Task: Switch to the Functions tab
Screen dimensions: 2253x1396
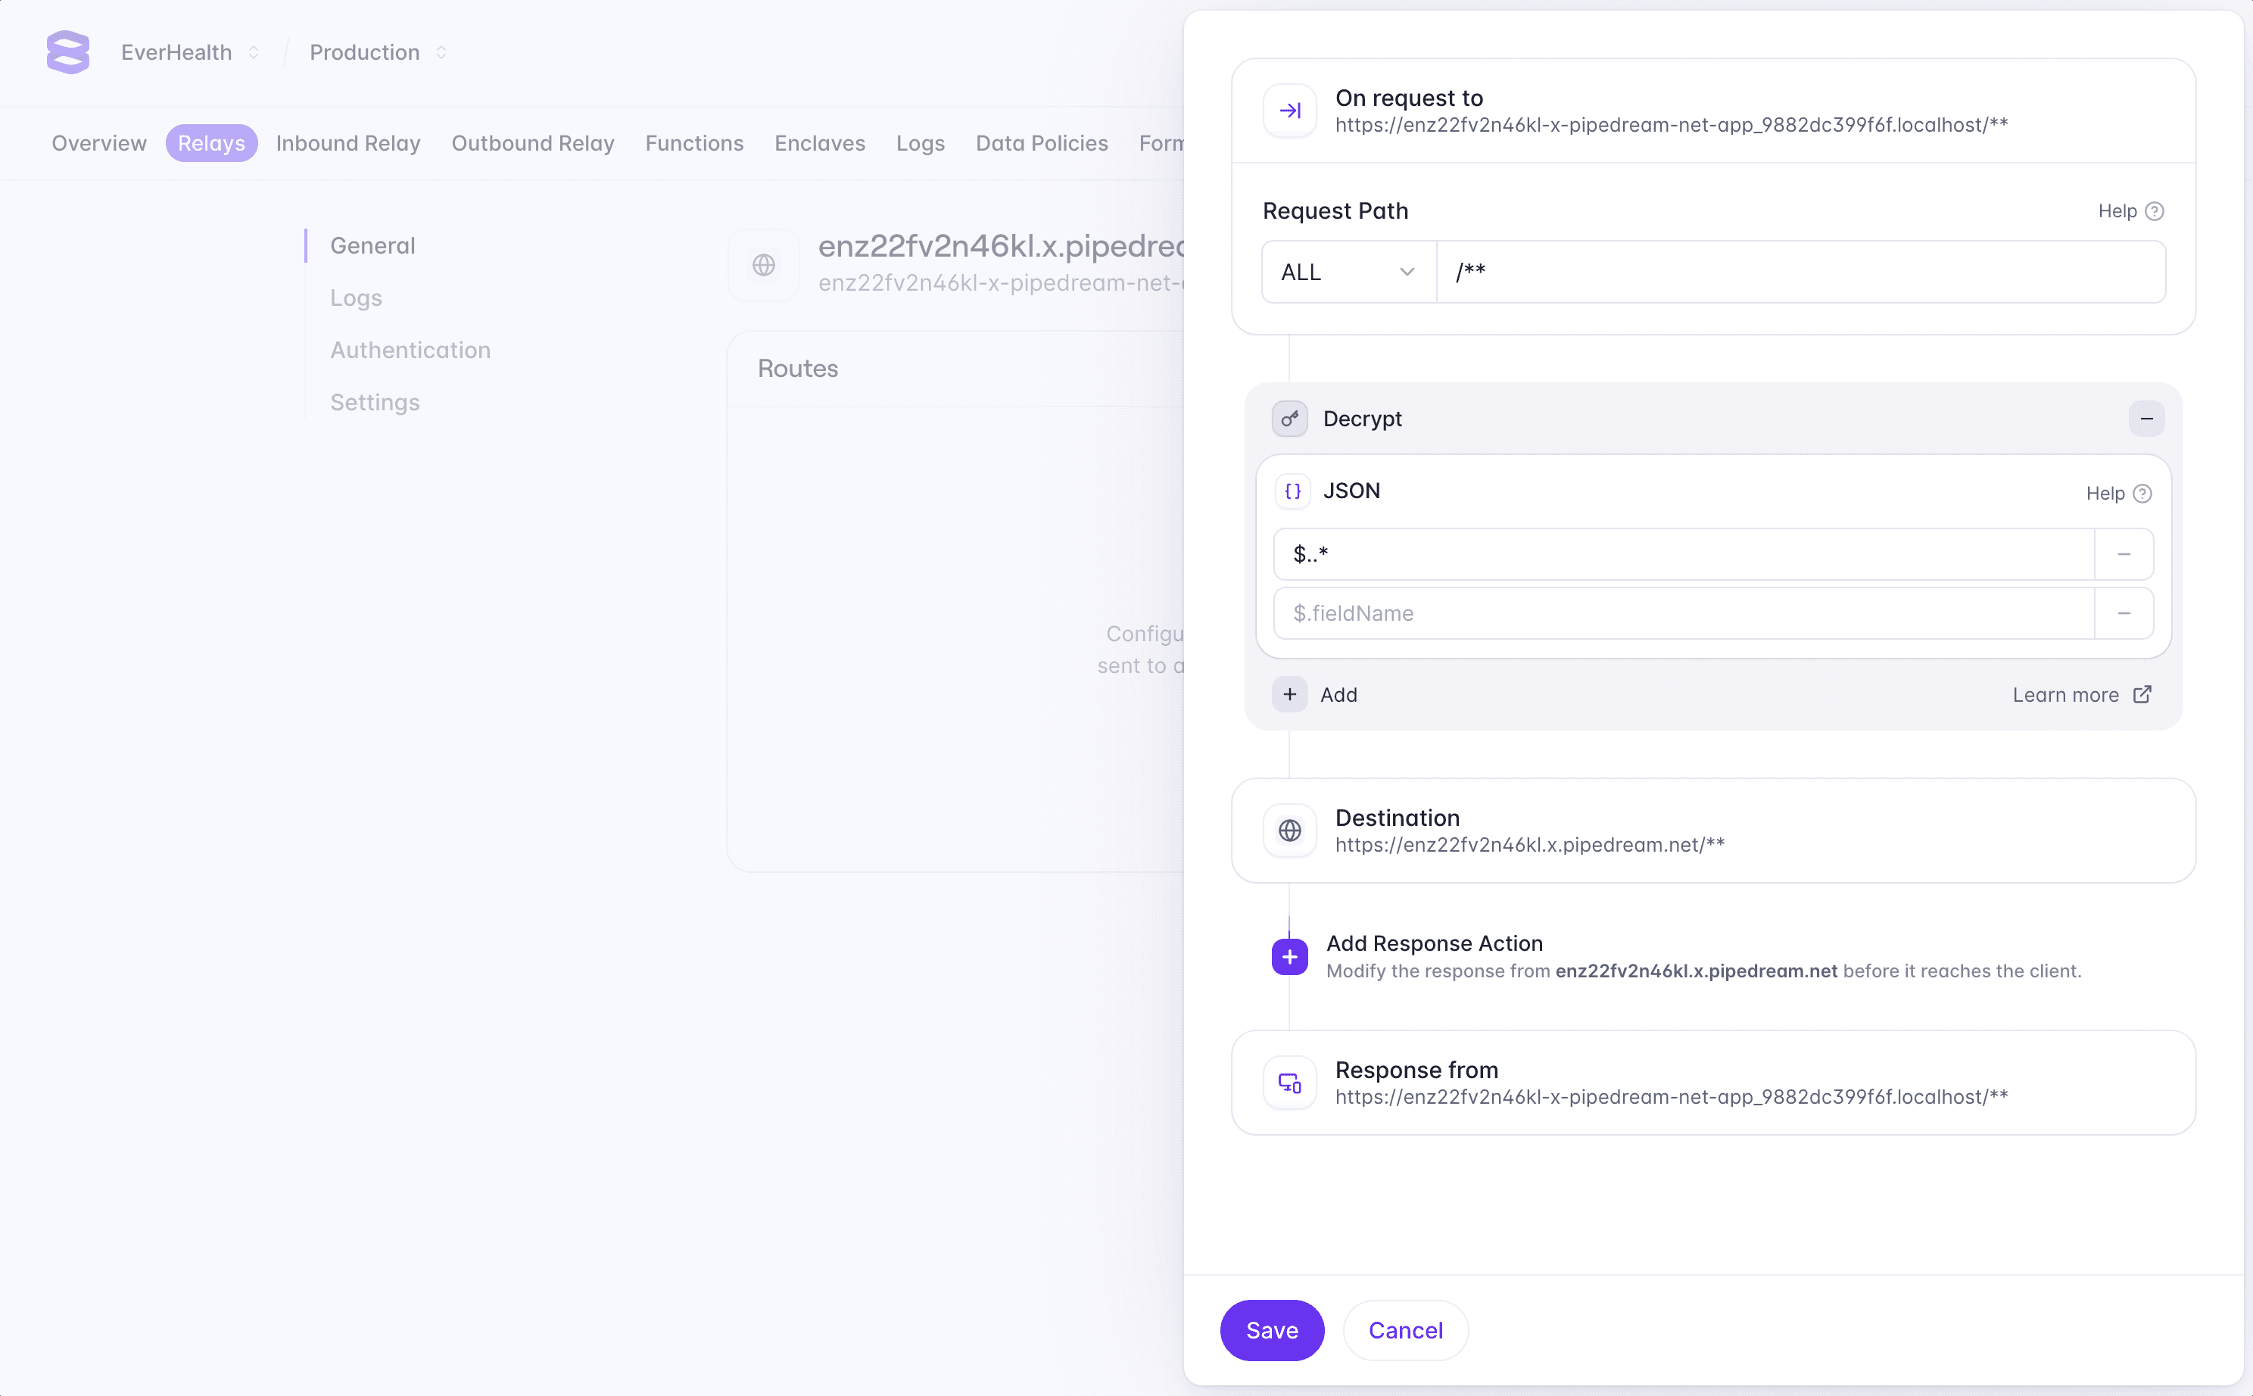Action: coord(693,143)
